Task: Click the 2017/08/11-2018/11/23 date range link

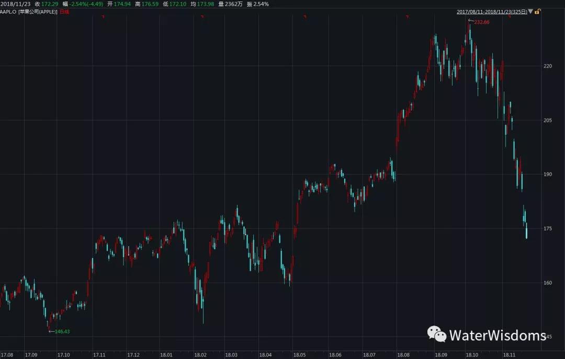Action: tap(492, 11)
